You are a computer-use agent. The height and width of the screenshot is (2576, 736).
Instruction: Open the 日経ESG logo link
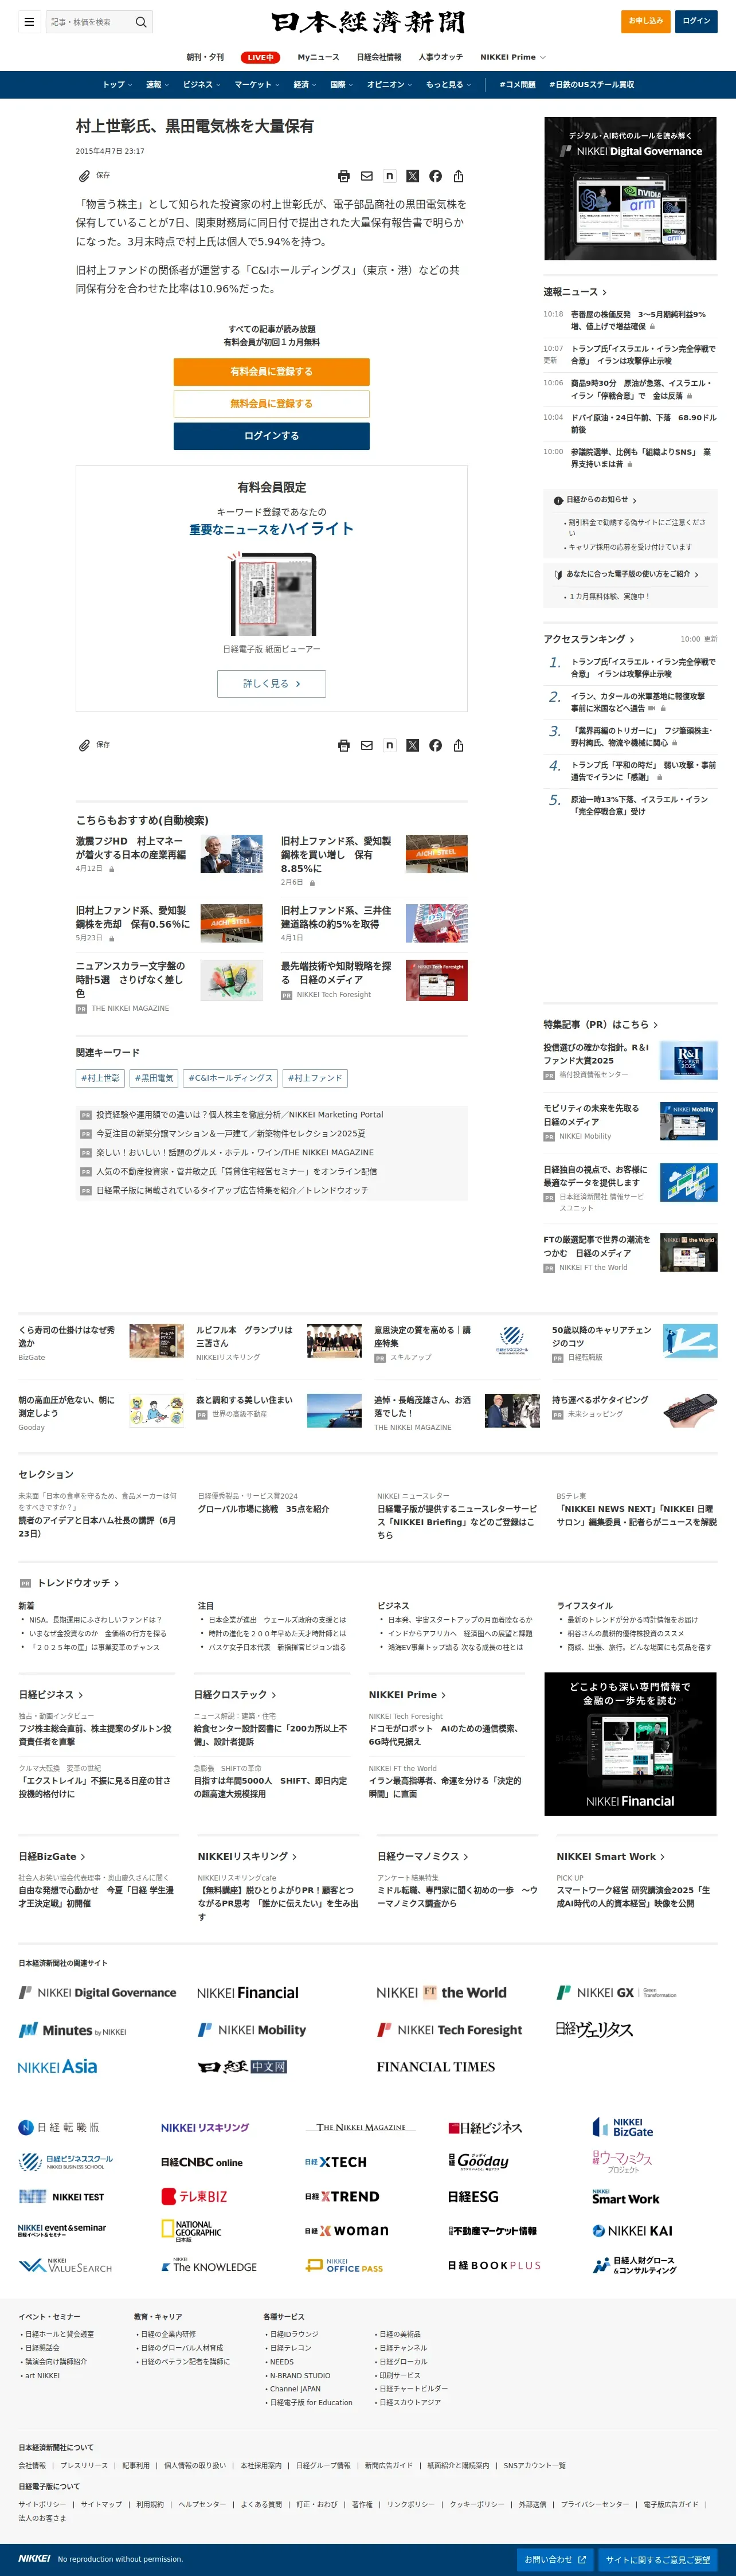point(473,2197)
